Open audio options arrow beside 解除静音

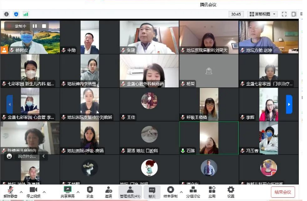click(x=20, y=189)
